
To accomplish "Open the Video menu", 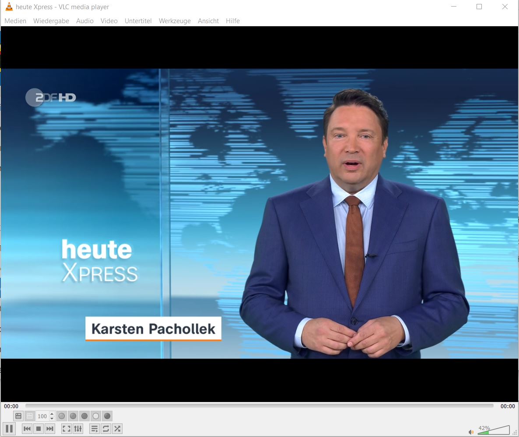I will 109,21.
